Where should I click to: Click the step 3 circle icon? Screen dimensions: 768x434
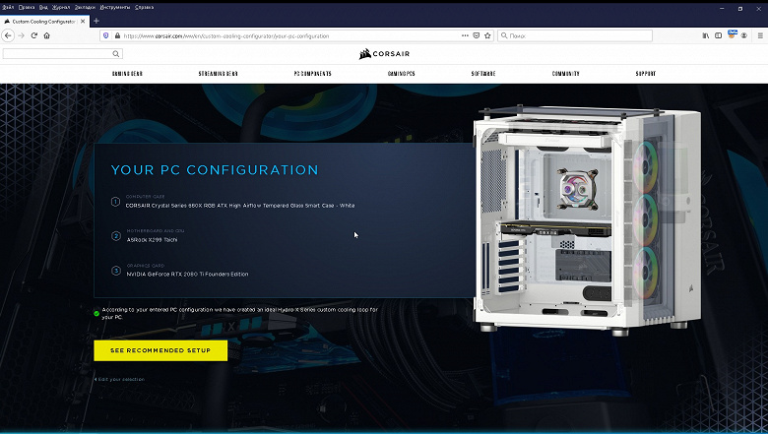tap(116, 271)
